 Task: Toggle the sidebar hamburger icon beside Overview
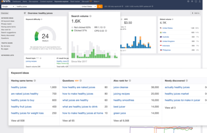25,13
